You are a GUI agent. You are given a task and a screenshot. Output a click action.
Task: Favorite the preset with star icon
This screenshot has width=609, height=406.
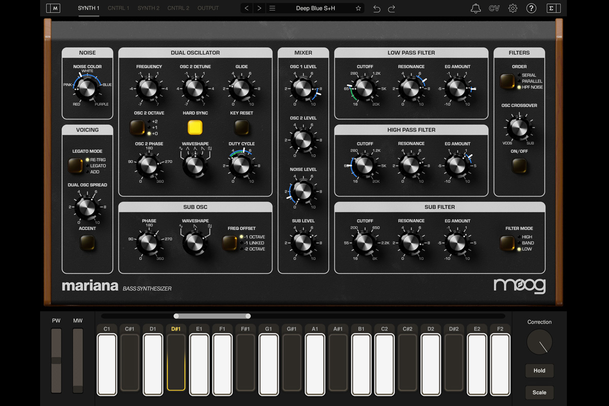click(358, 8)
